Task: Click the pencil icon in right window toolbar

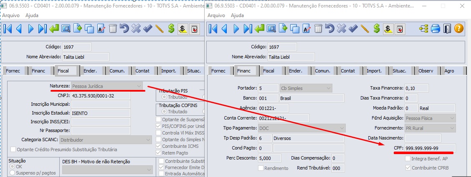Action: point(365,29)
